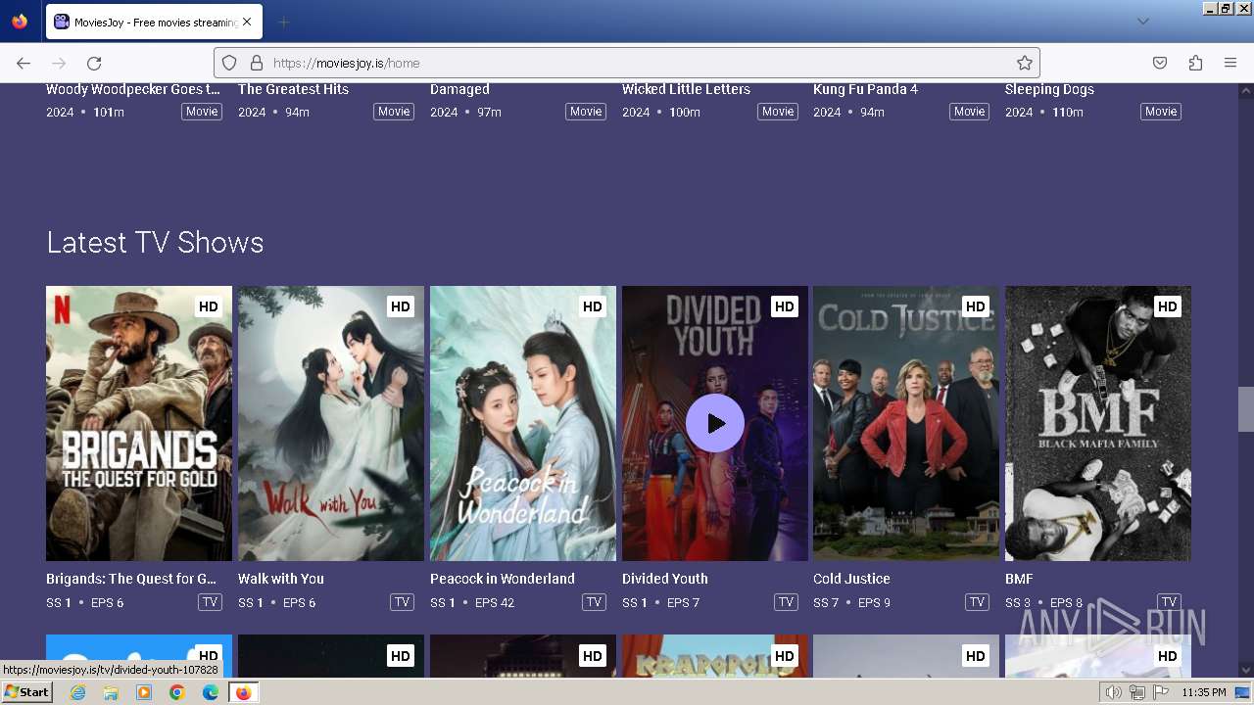Click HD badge on Brigands poster
The image size is (1254, 705).
coord(209,306)
